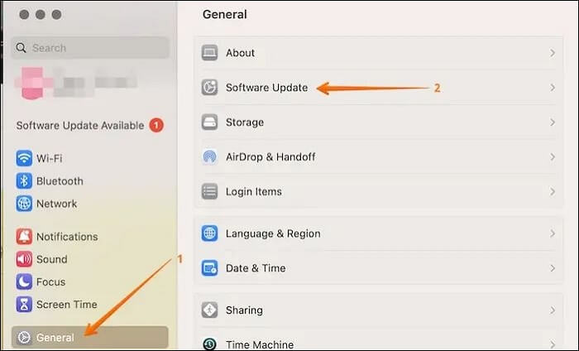Screen dimensions: 579x351
Task: Click the Storage drive icon
Action: (x=210, y=123)
